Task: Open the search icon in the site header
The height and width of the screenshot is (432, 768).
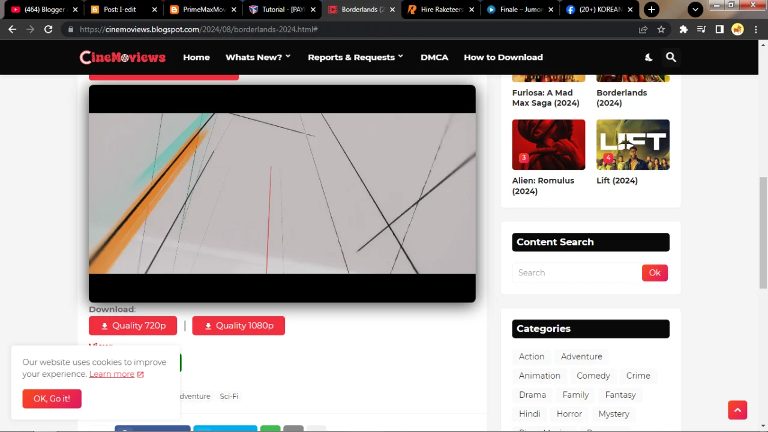Action: [x=671, y=57]
